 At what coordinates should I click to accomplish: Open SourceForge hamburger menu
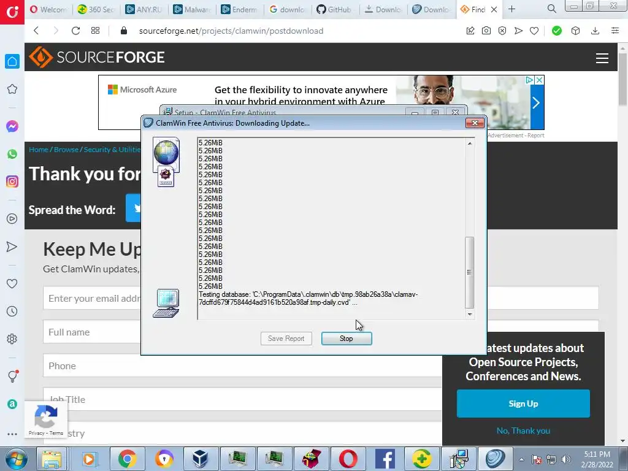coord(602,58)
